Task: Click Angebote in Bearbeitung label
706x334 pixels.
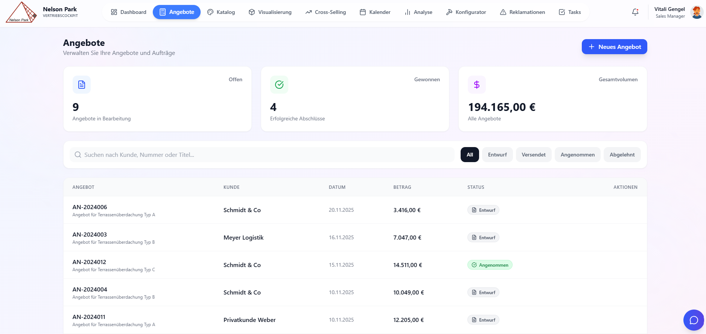Action: [102, 118]
